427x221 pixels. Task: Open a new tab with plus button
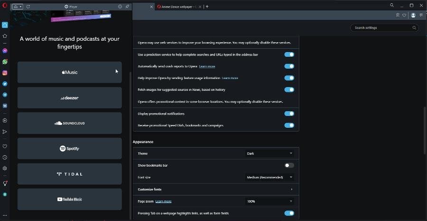click(x=207, y=7)
